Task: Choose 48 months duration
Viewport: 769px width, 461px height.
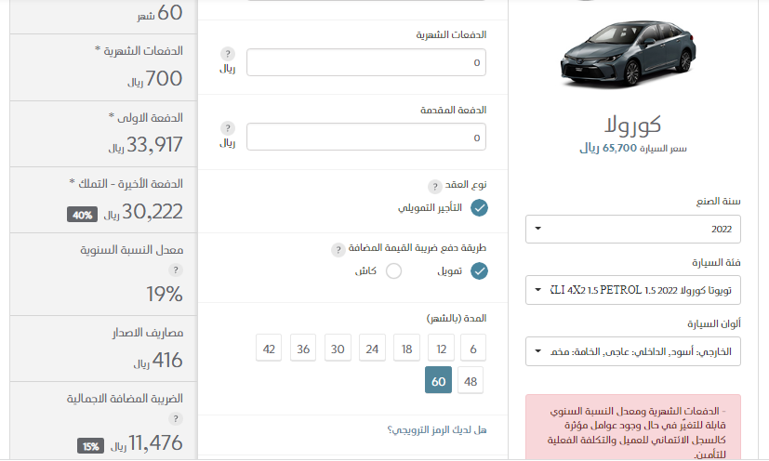Action: click(471, 380)
